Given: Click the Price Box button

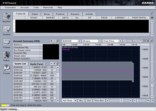Looking at the screenshot, I should [x=99, y=100].
